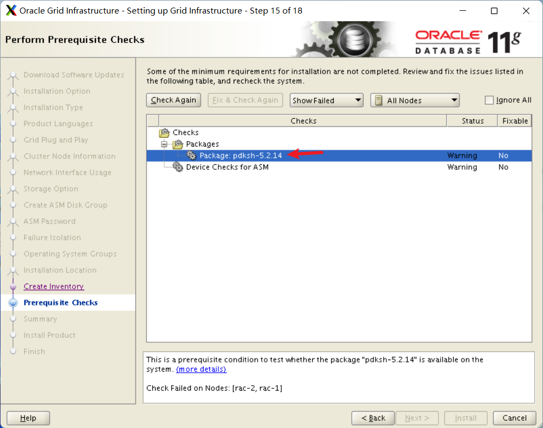Click the Checks column header
The height and width of the screenshot is (428, 543).
pyautogui.click(x=303, y=121)
